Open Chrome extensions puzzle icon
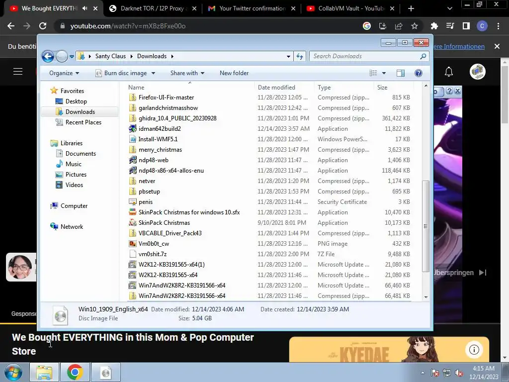 pyautogui.click(x=434, y=26)
